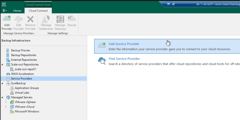Image resolution: width=240 pixels, height=120 pixels.
Task: Click the External Repositories tree icon
Action: coord(8,60)
